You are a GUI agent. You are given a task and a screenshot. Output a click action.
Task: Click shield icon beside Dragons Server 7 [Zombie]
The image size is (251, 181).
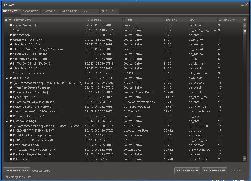11,92
